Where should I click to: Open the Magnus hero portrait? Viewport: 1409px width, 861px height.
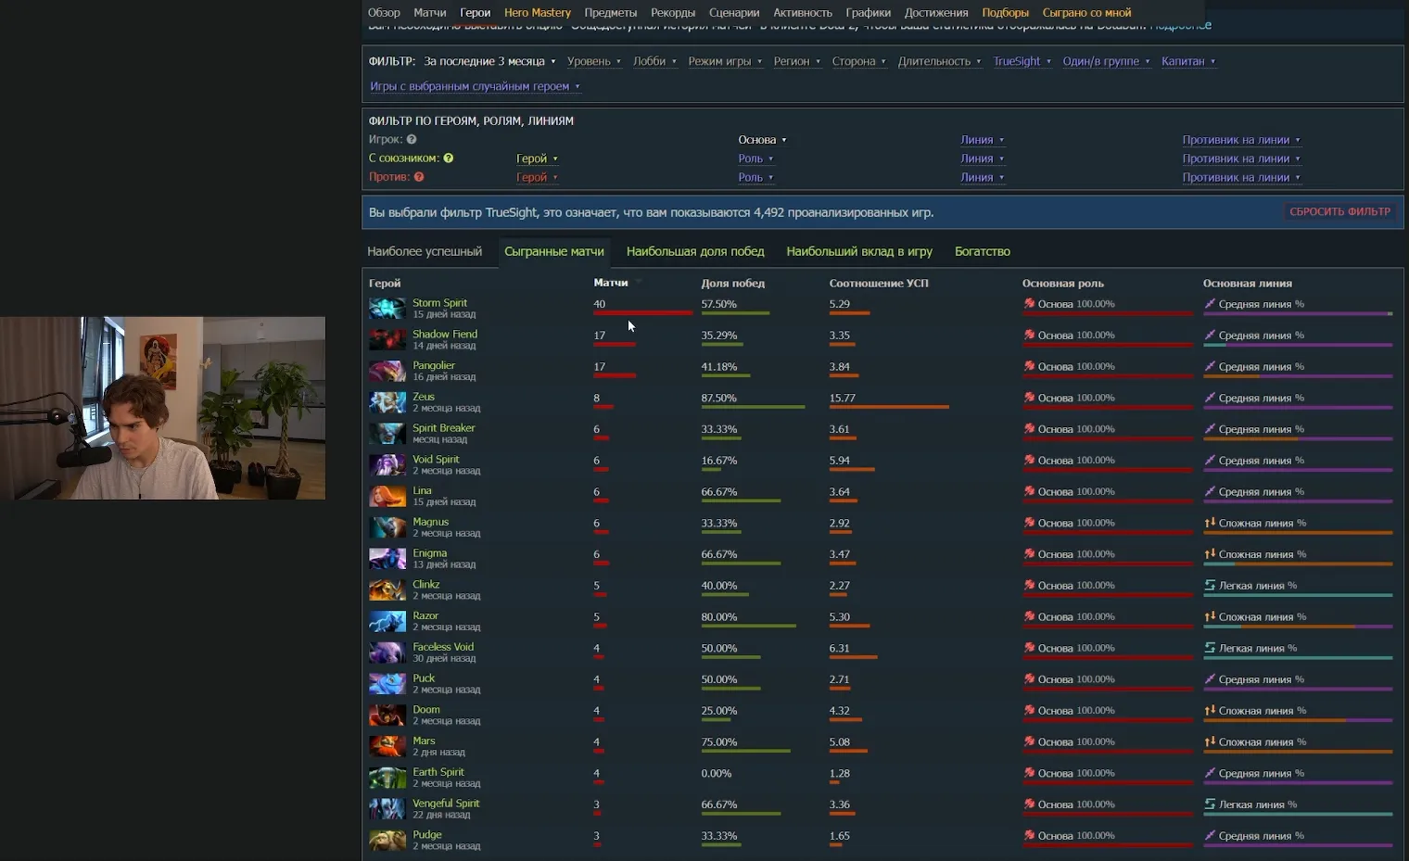pos(387,527)
